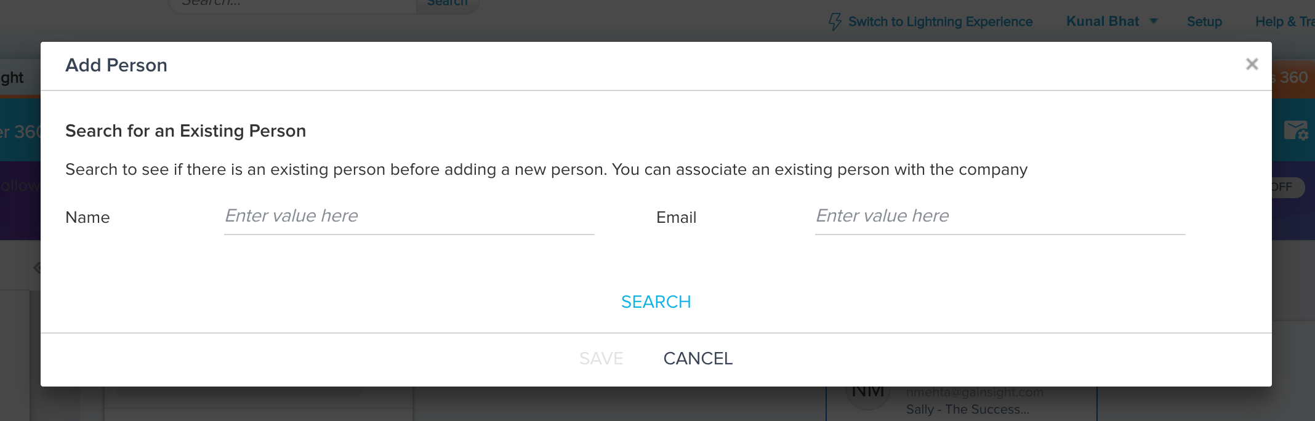The height and width of the screenshot is (421, 1315).
Task: Click the Kunal Bhat username
Action: tap(1103, 22)
